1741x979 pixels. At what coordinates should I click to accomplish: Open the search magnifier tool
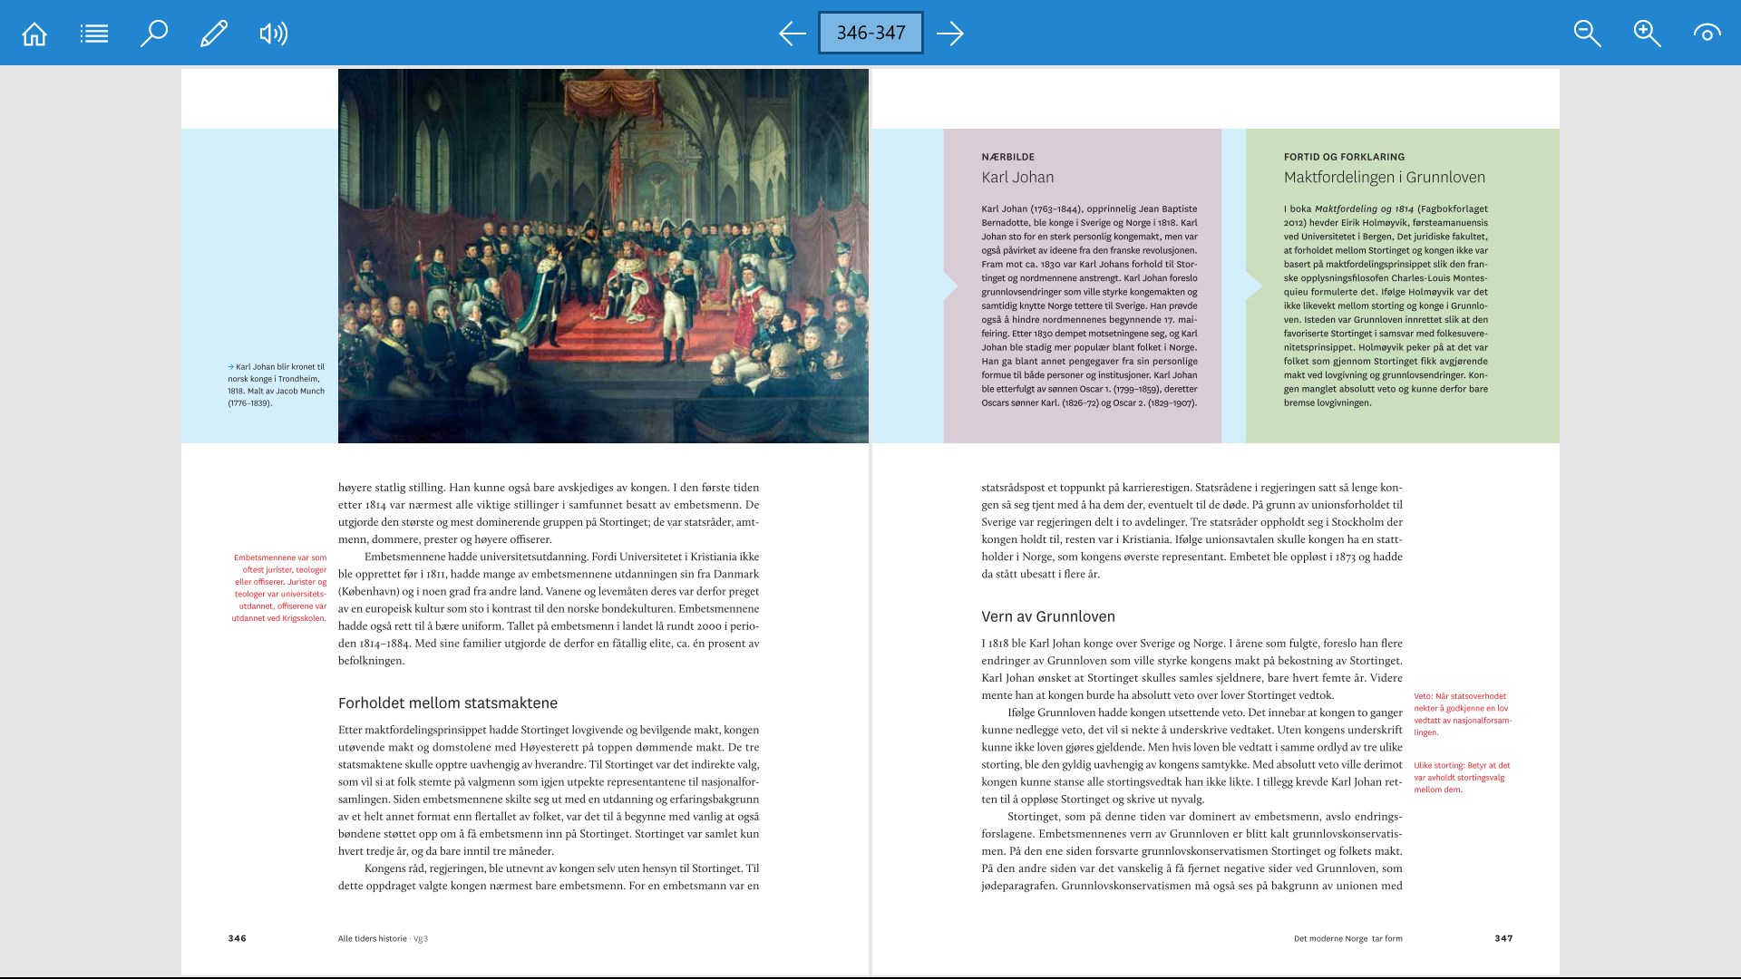coord(154,34)
